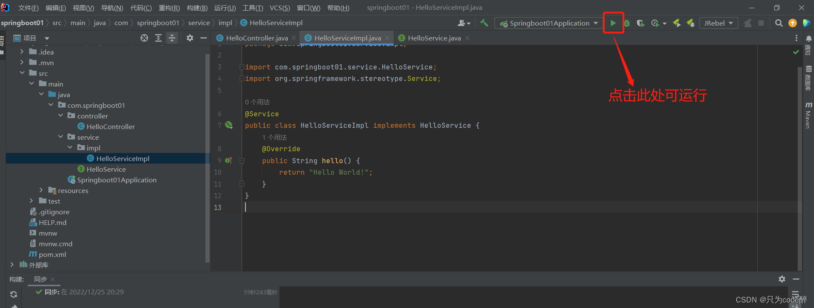Expand the test folder
814x308 pixels.
31,201
